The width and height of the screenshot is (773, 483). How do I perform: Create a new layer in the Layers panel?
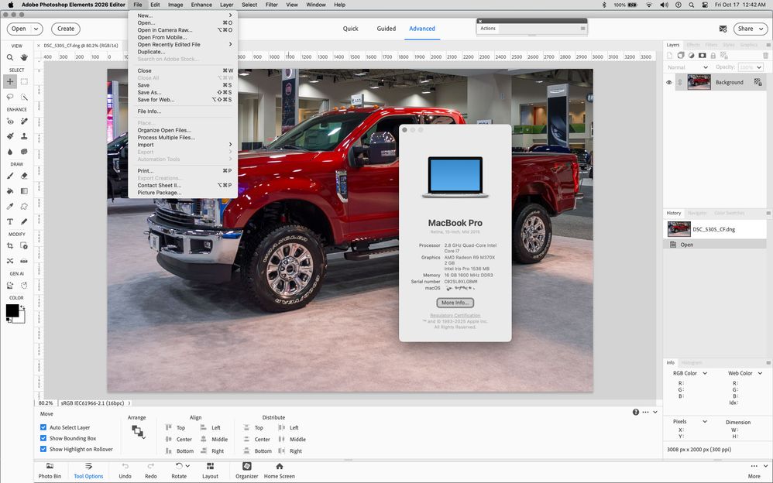tap(670, 55)
